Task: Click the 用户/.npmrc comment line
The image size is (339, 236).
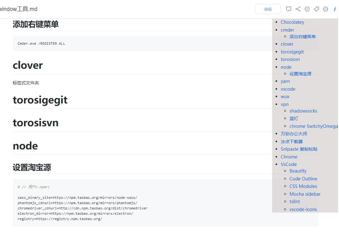Action: (x=34, y=187)
